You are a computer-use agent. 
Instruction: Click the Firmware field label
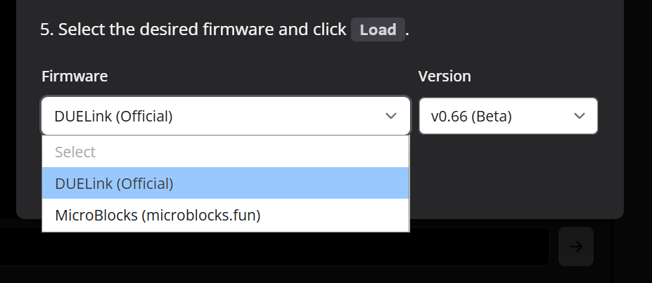75,76
